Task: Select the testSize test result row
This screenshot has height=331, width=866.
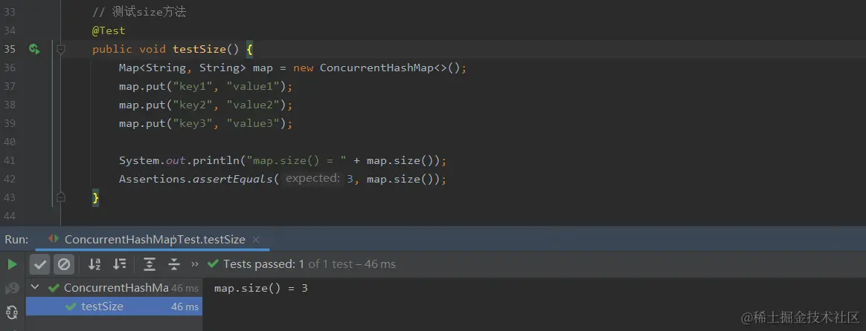Action: [114, 307]
